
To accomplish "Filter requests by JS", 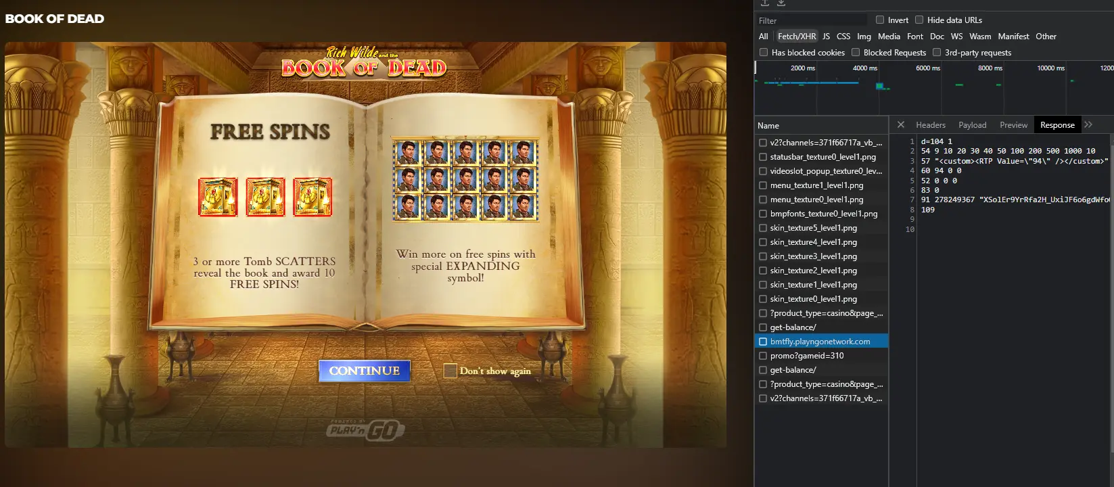I will pyautogui.click(x=826, y=37).
